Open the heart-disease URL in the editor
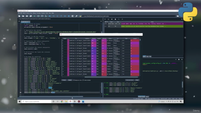This screenshot has width=201, height=113. [x=62, y=32]
